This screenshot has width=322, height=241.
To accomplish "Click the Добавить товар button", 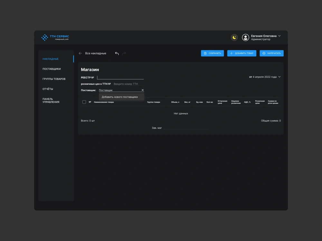I will (242, 53).
